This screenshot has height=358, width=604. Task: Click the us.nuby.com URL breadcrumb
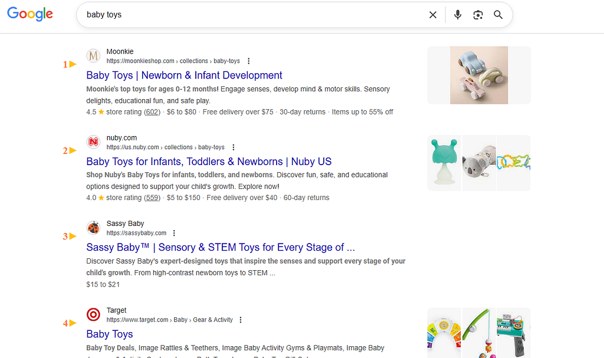click(165, 147)
